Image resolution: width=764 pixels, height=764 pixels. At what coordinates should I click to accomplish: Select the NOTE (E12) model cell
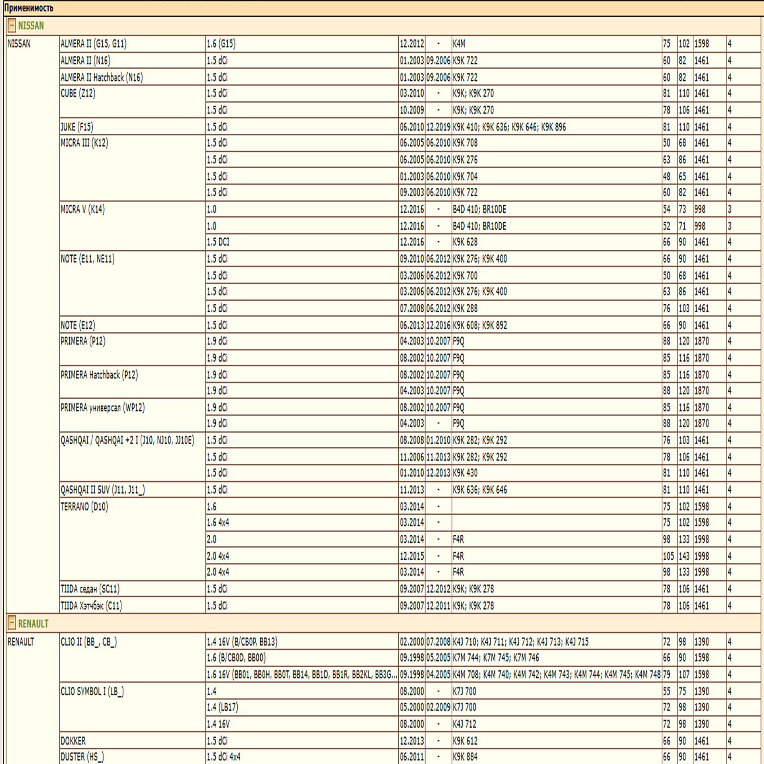78,325
